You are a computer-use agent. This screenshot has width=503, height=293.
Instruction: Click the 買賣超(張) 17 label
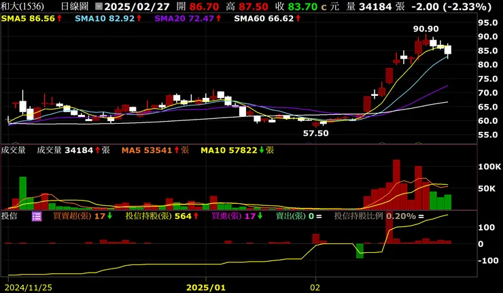(x=80, y=216)
